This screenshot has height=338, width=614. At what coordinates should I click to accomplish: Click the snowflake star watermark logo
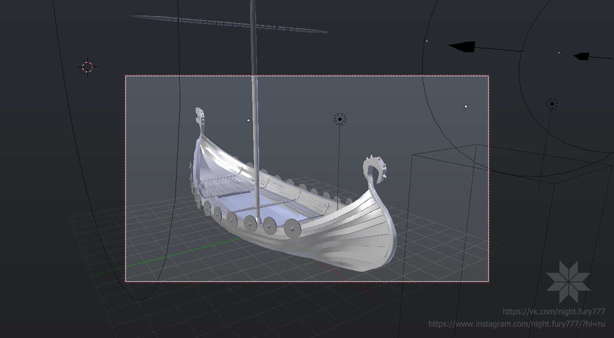tap(568, 282)
